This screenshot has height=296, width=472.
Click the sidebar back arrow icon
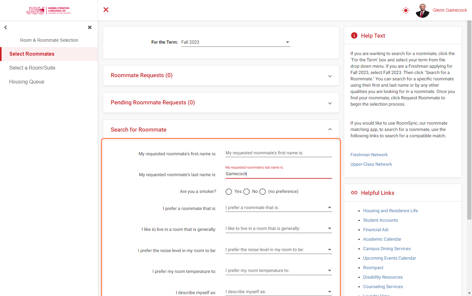pyautogui.click(x=5, y=28)
